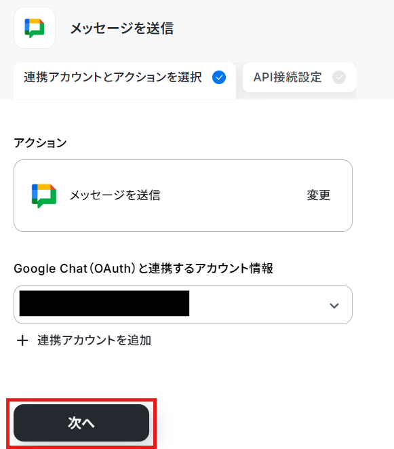Viewport: 394px width, 449px height.
Task: Click the アクション section label
Action: point(41,142)
